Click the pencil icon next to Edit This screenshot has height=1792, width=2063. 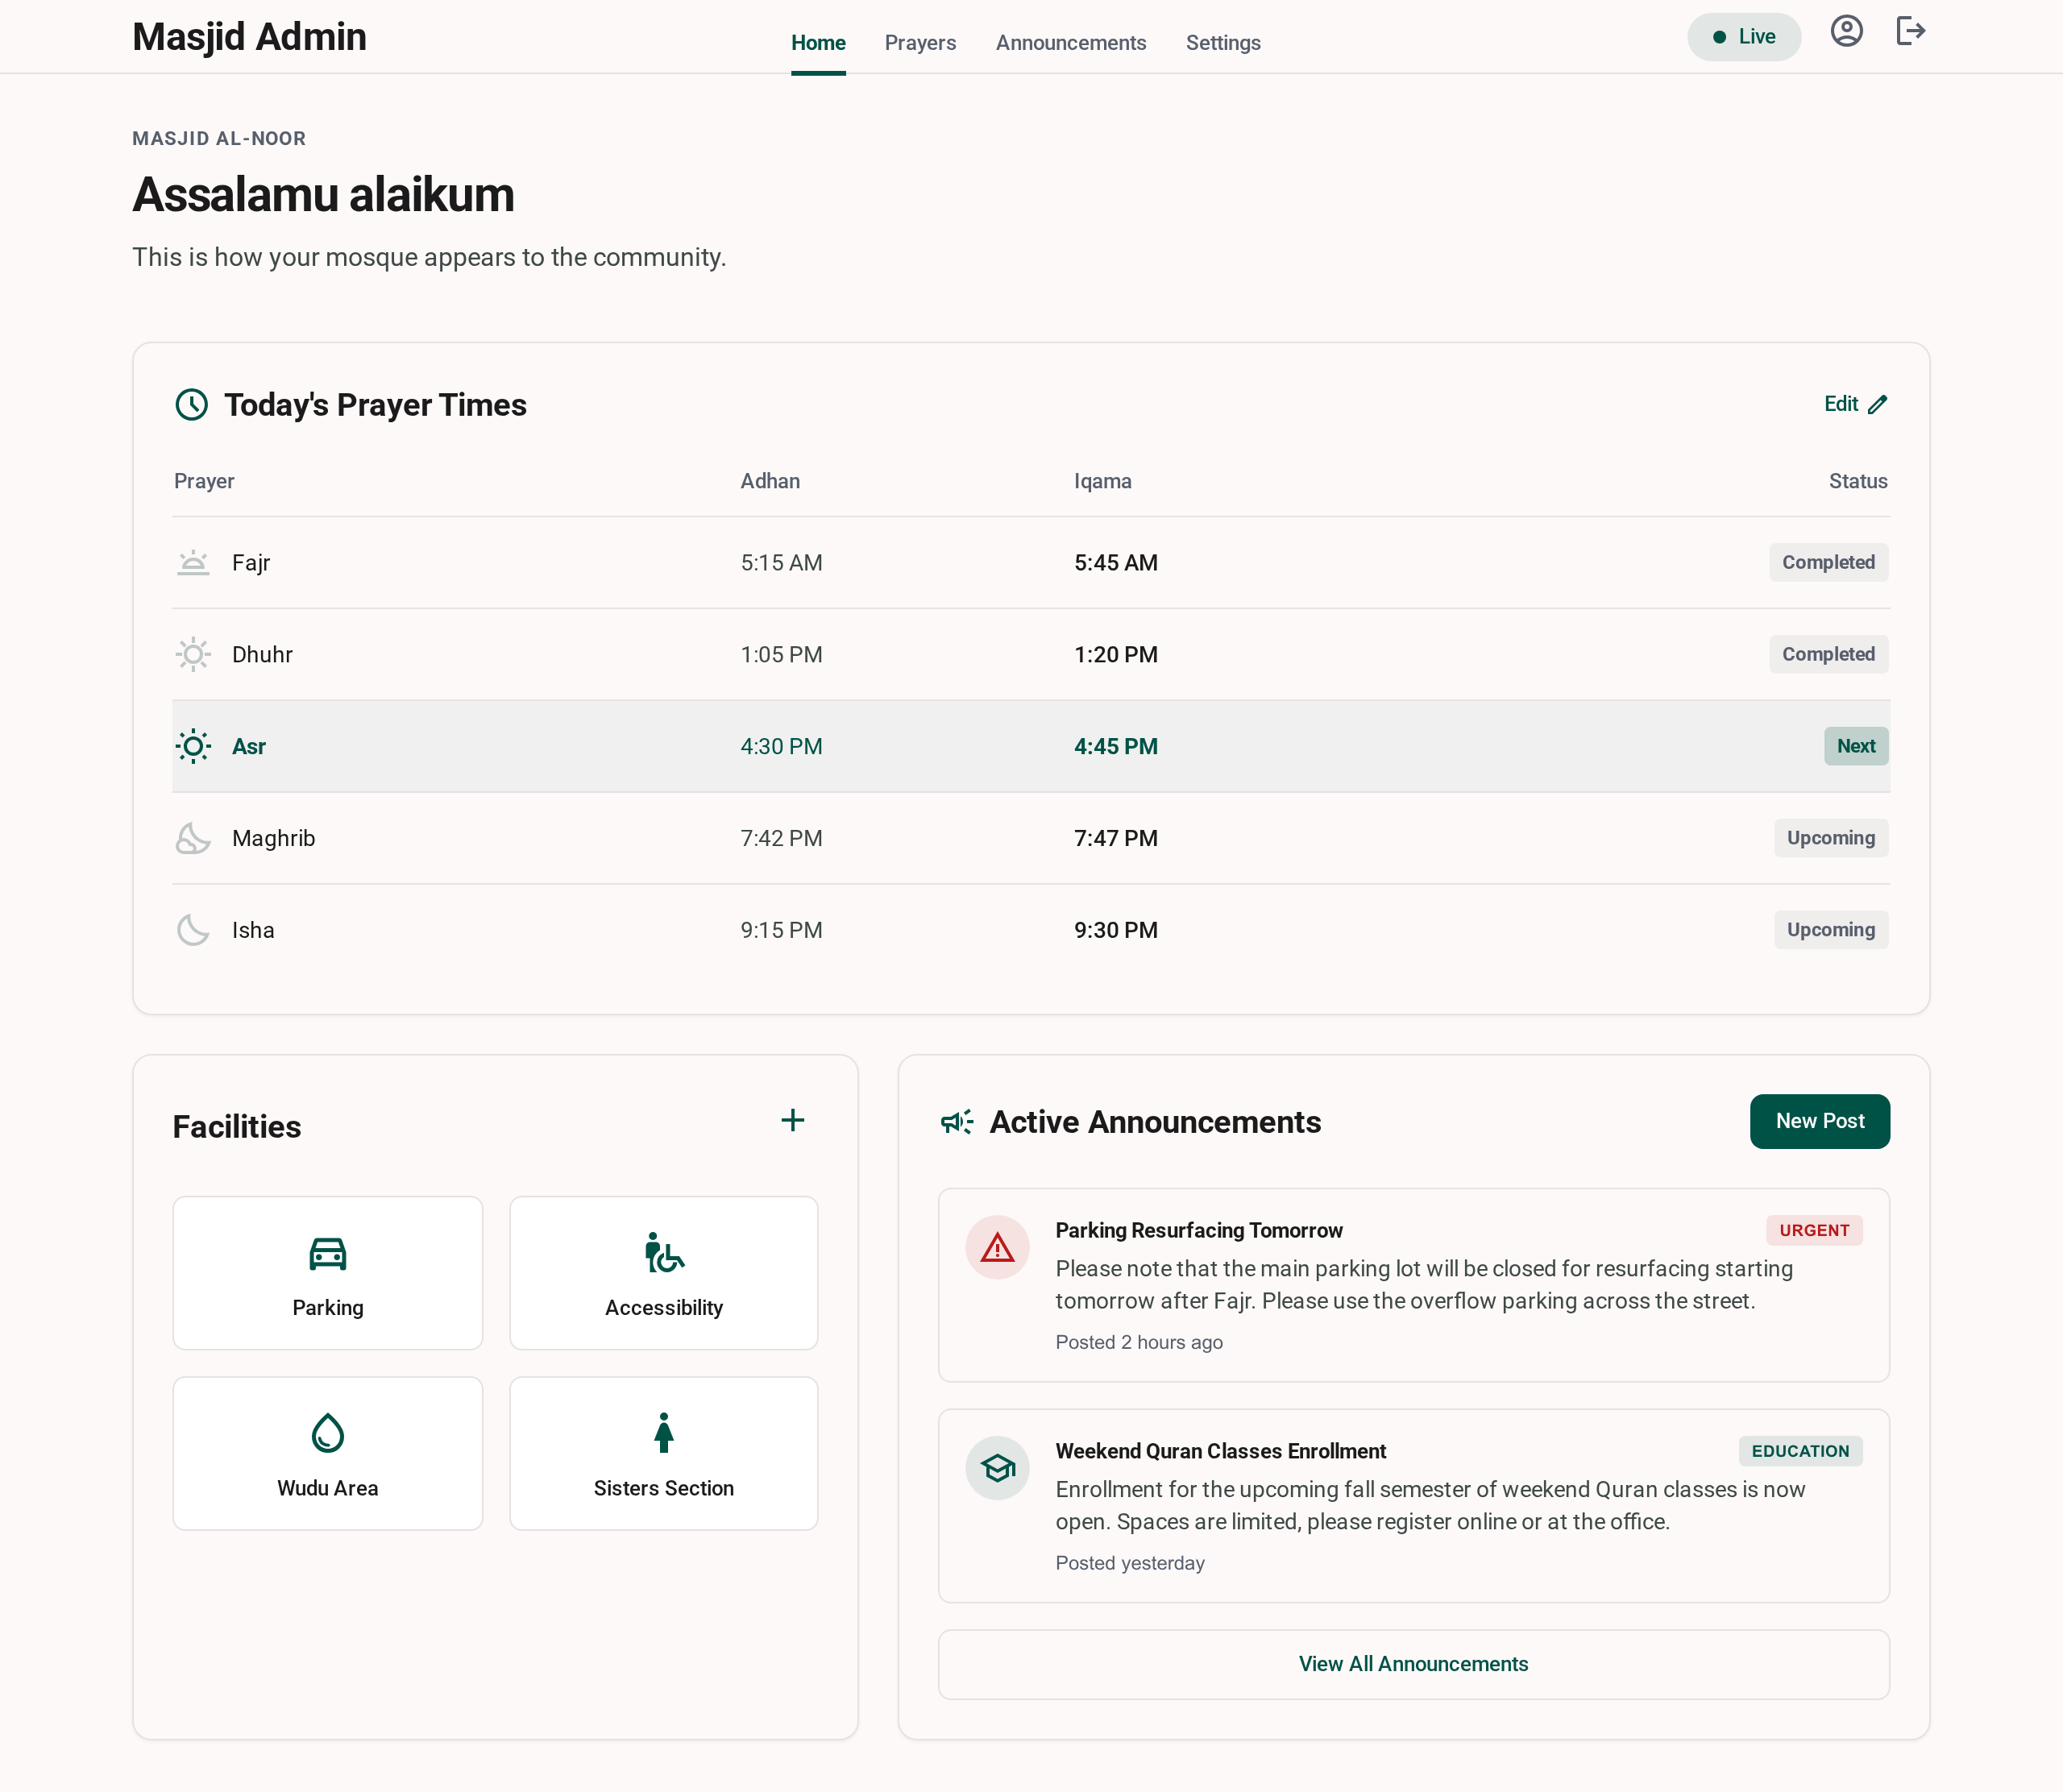point(1877,404)
